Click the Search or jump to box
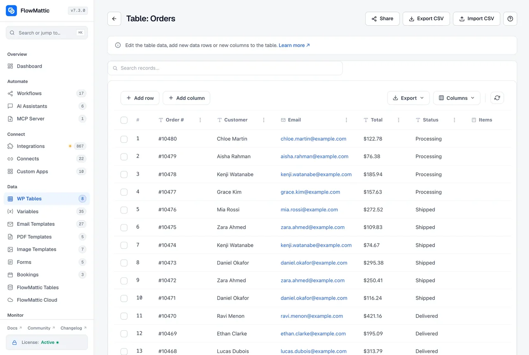529x355 pixels. coord(47,33)
